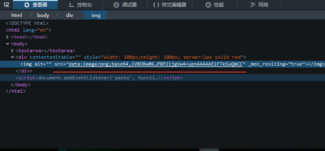325x151 pixels.
Task: Select html in the breadcrumb bar
Action: point(17,15)
